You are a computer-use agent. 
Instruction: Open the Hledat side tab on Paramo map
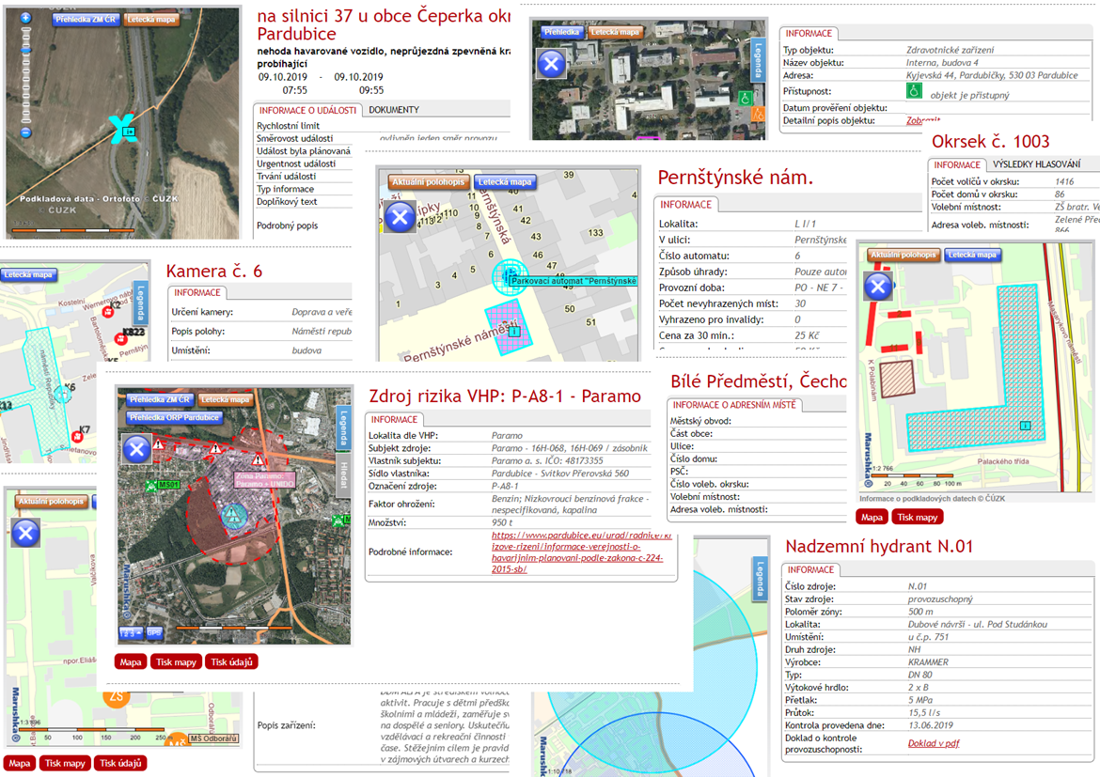click(x=344, y=474)
